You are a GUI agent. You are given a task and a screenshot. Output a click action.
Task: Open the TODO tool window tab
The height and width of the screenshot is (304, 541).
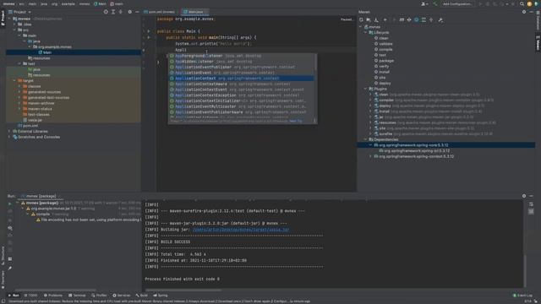[x=30, y=296]
